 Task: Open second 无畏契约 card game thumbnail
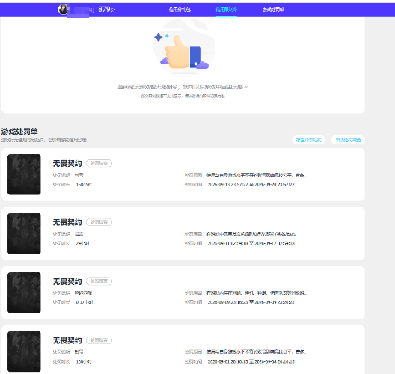pyautogui.click(x=24, y=233)
